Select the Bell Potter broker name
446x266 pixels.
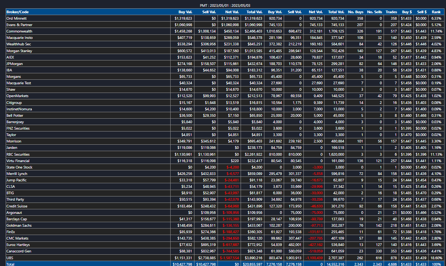(x=15, y=115)
